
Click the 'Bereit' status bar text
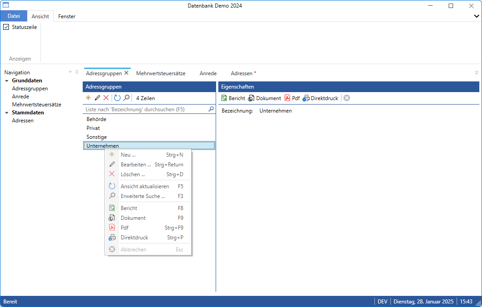10,302
